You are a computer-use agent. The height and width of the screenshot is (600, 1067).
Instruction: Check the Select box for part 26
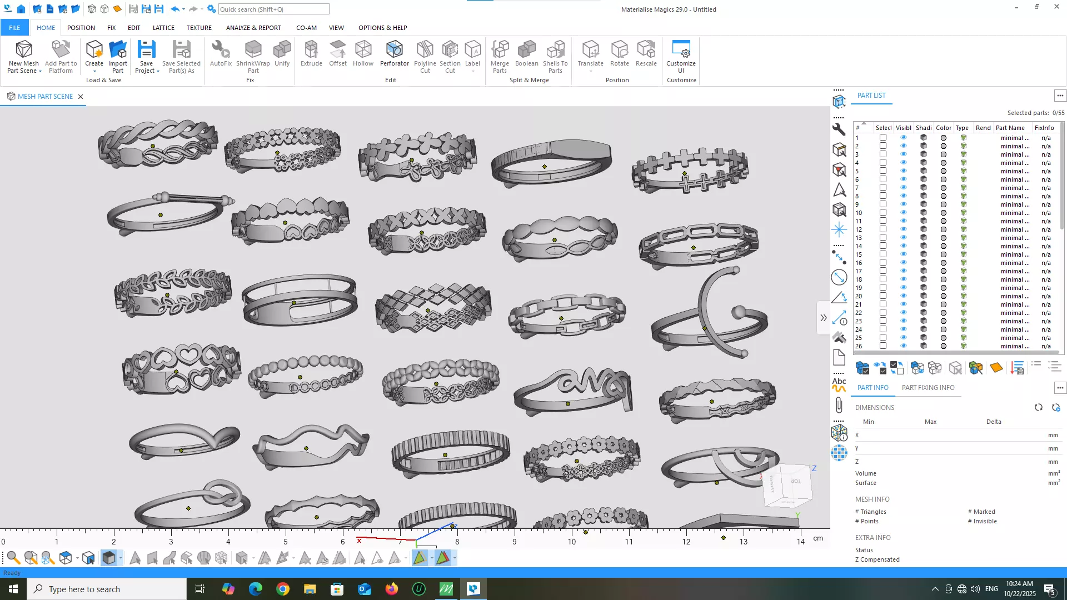882,346
